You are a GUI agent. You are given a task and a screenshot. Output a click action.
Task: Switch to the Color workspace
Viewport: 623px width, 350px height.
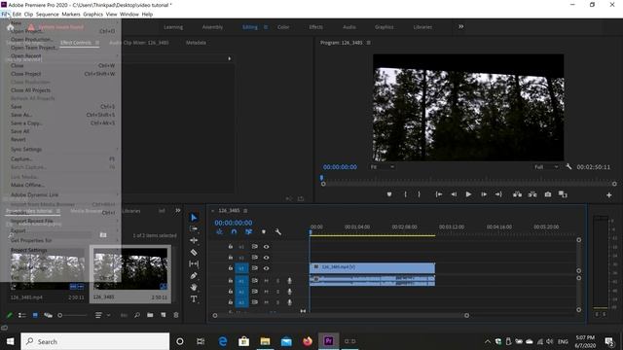[x=283, y=27]
